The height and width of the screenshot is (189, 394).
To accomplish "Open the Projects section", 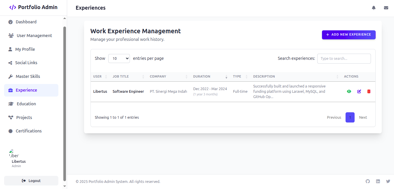I will (24, 117).
